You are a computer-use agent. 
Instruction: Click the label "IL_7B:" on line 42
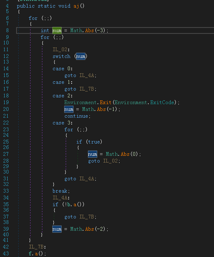(x=38, y=247)
